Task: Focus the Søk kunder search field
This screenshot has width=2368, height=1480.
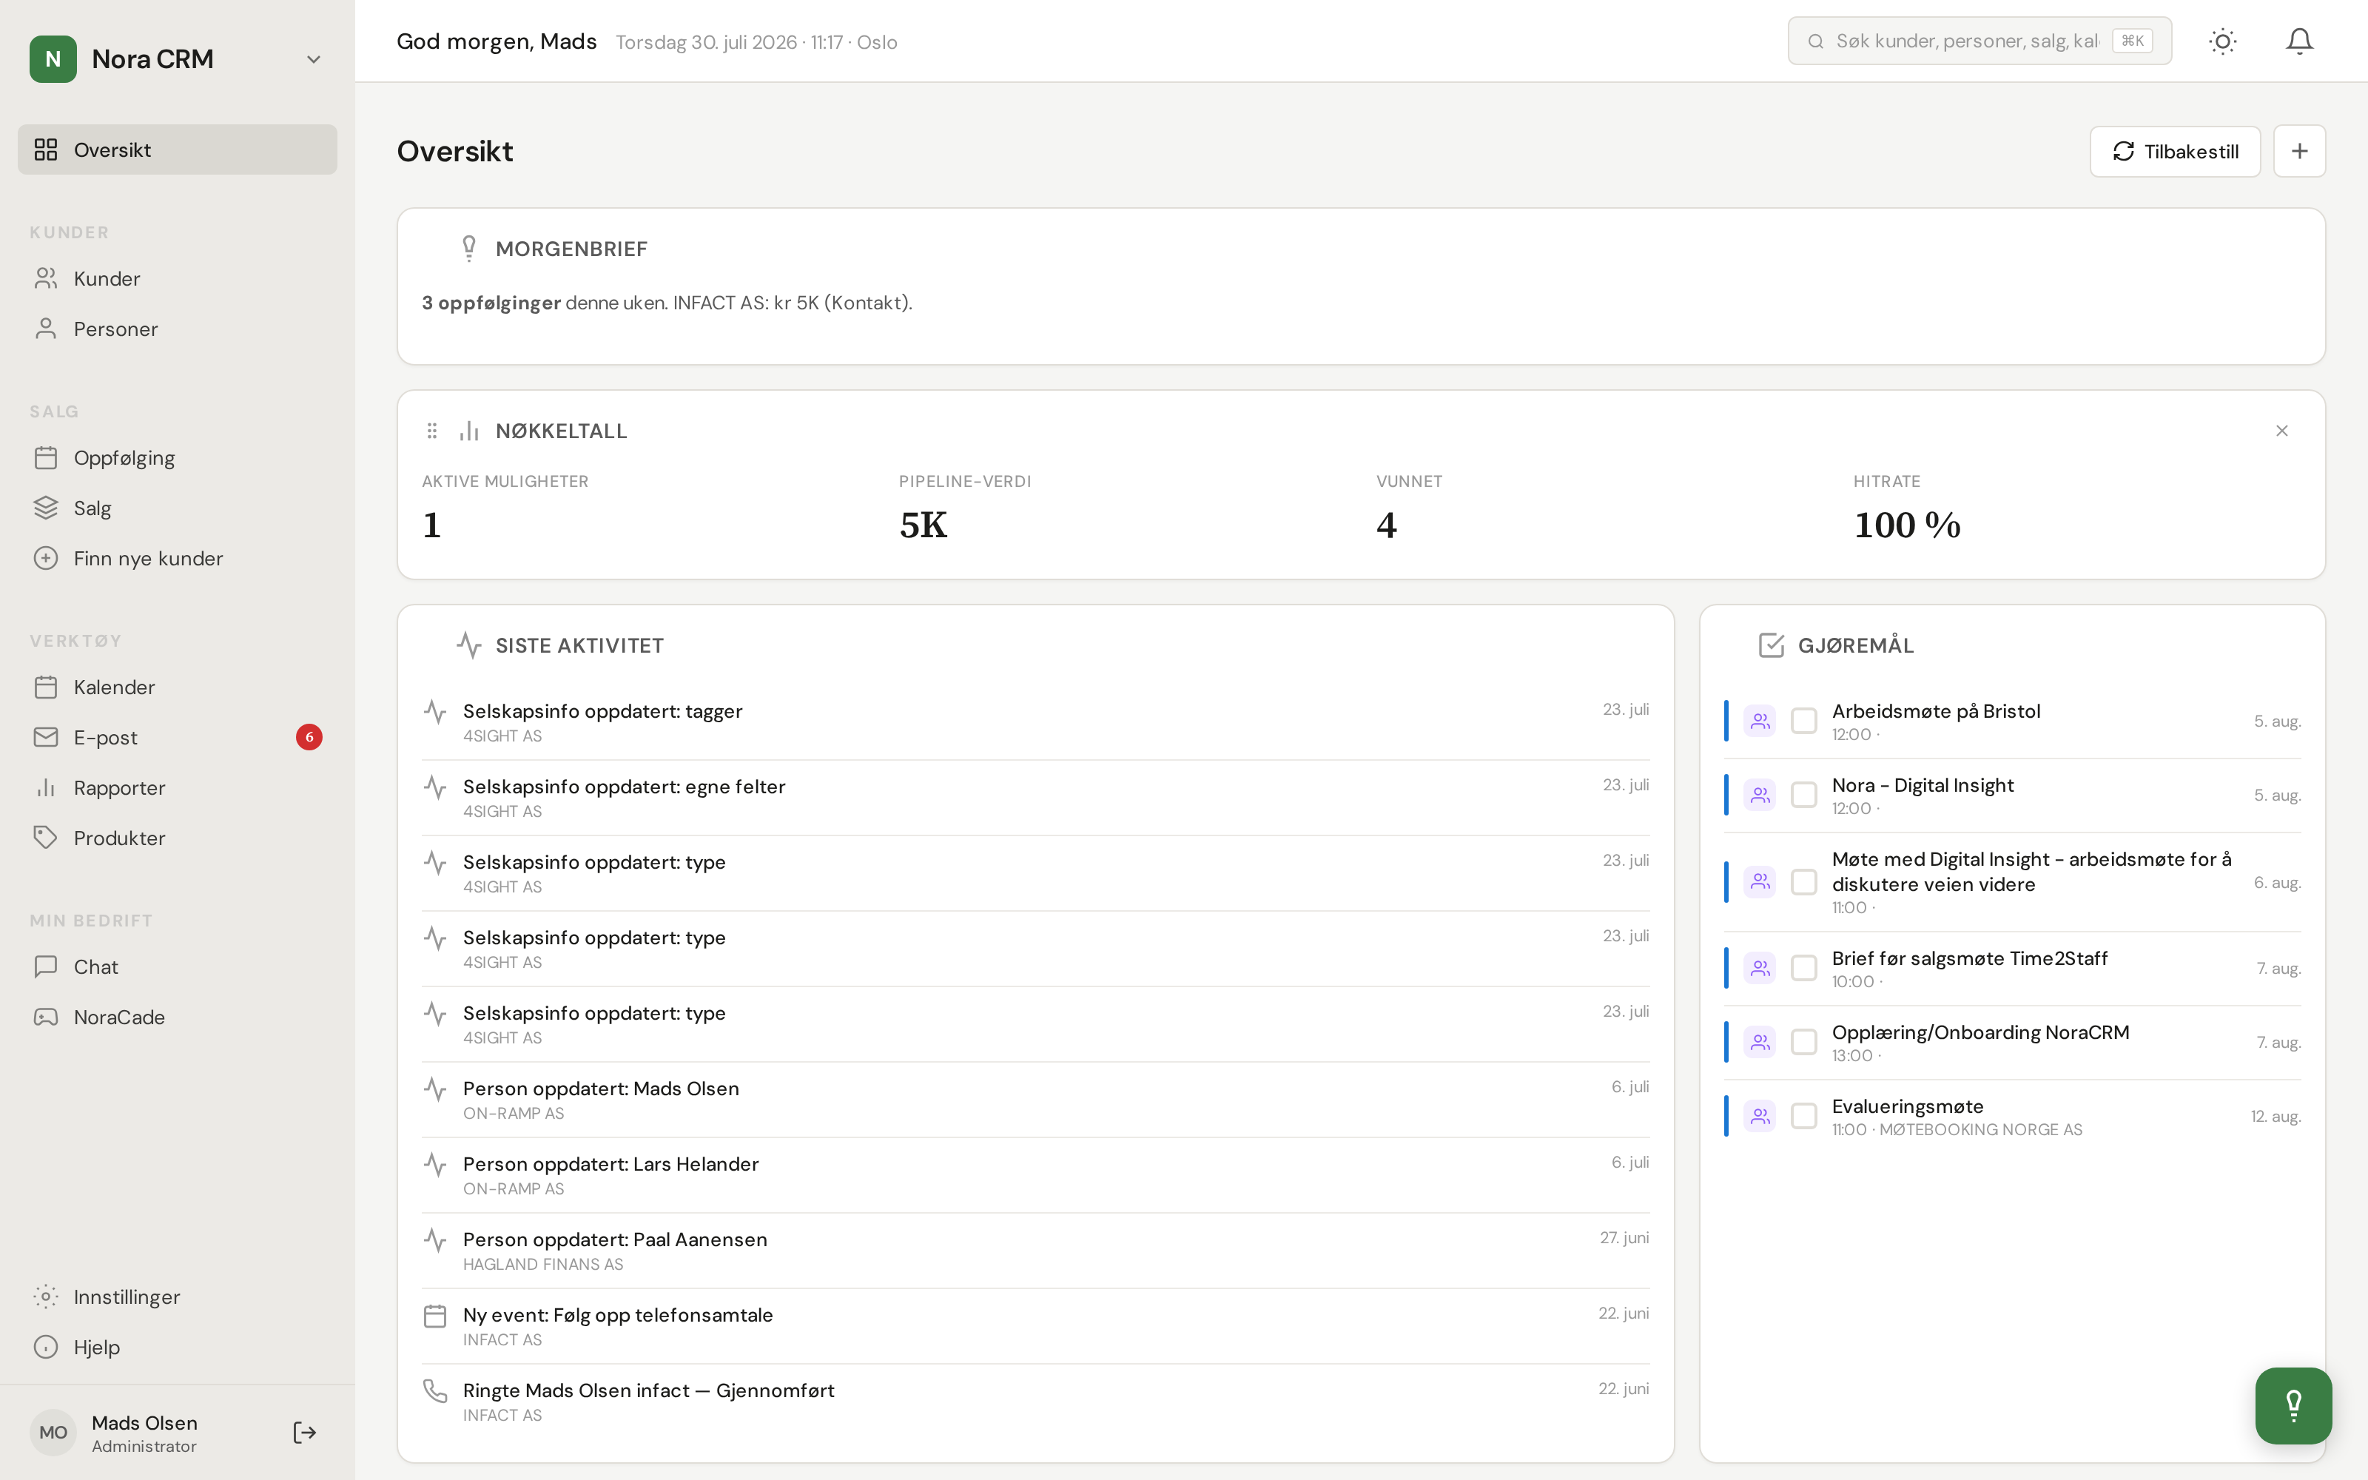Action: tap(1979, 41)
